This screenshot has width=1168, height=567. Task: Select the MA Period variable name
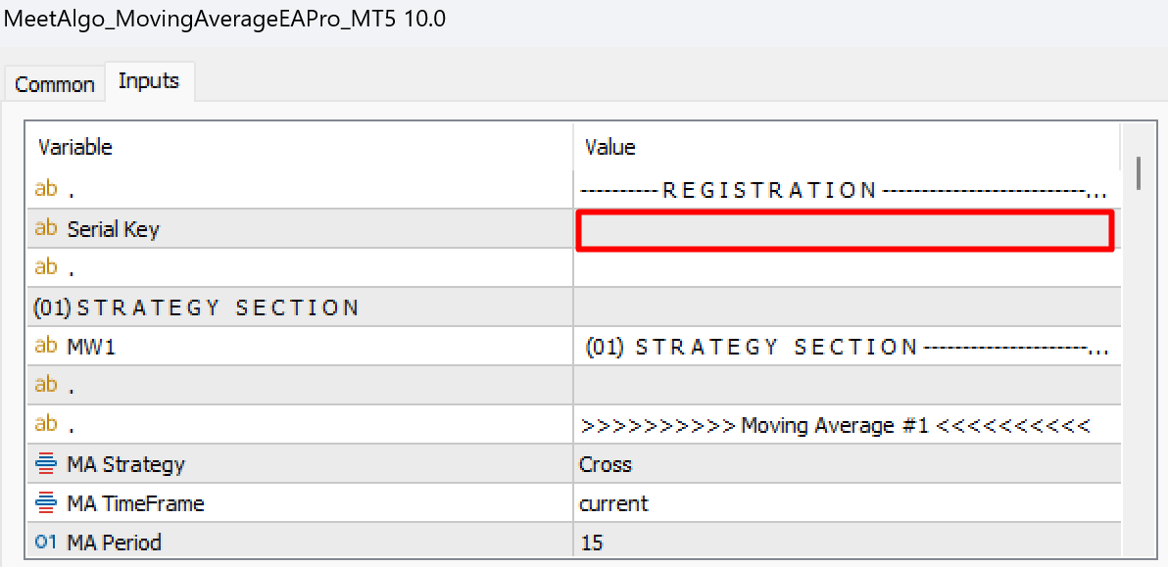[114, 543]
